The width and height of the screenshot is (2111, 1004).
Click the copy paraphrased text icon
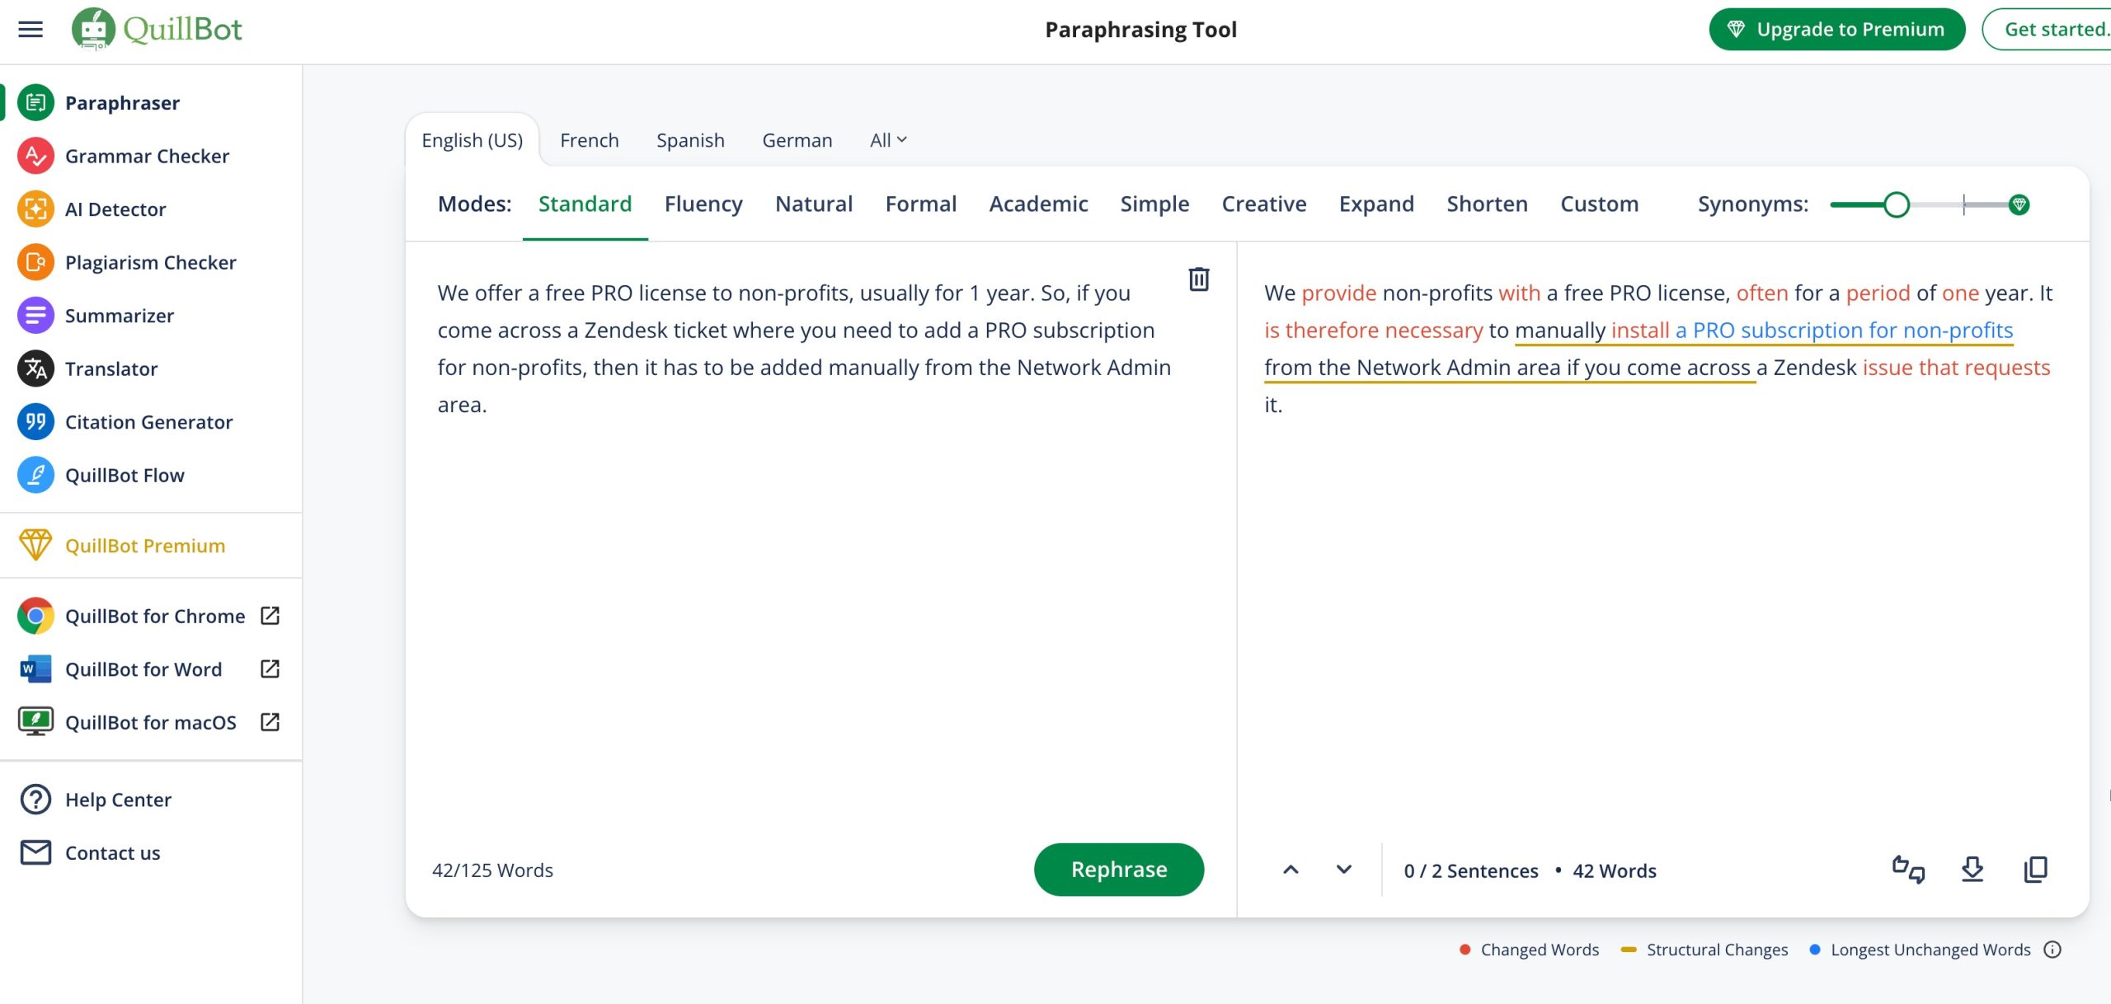2034,870
